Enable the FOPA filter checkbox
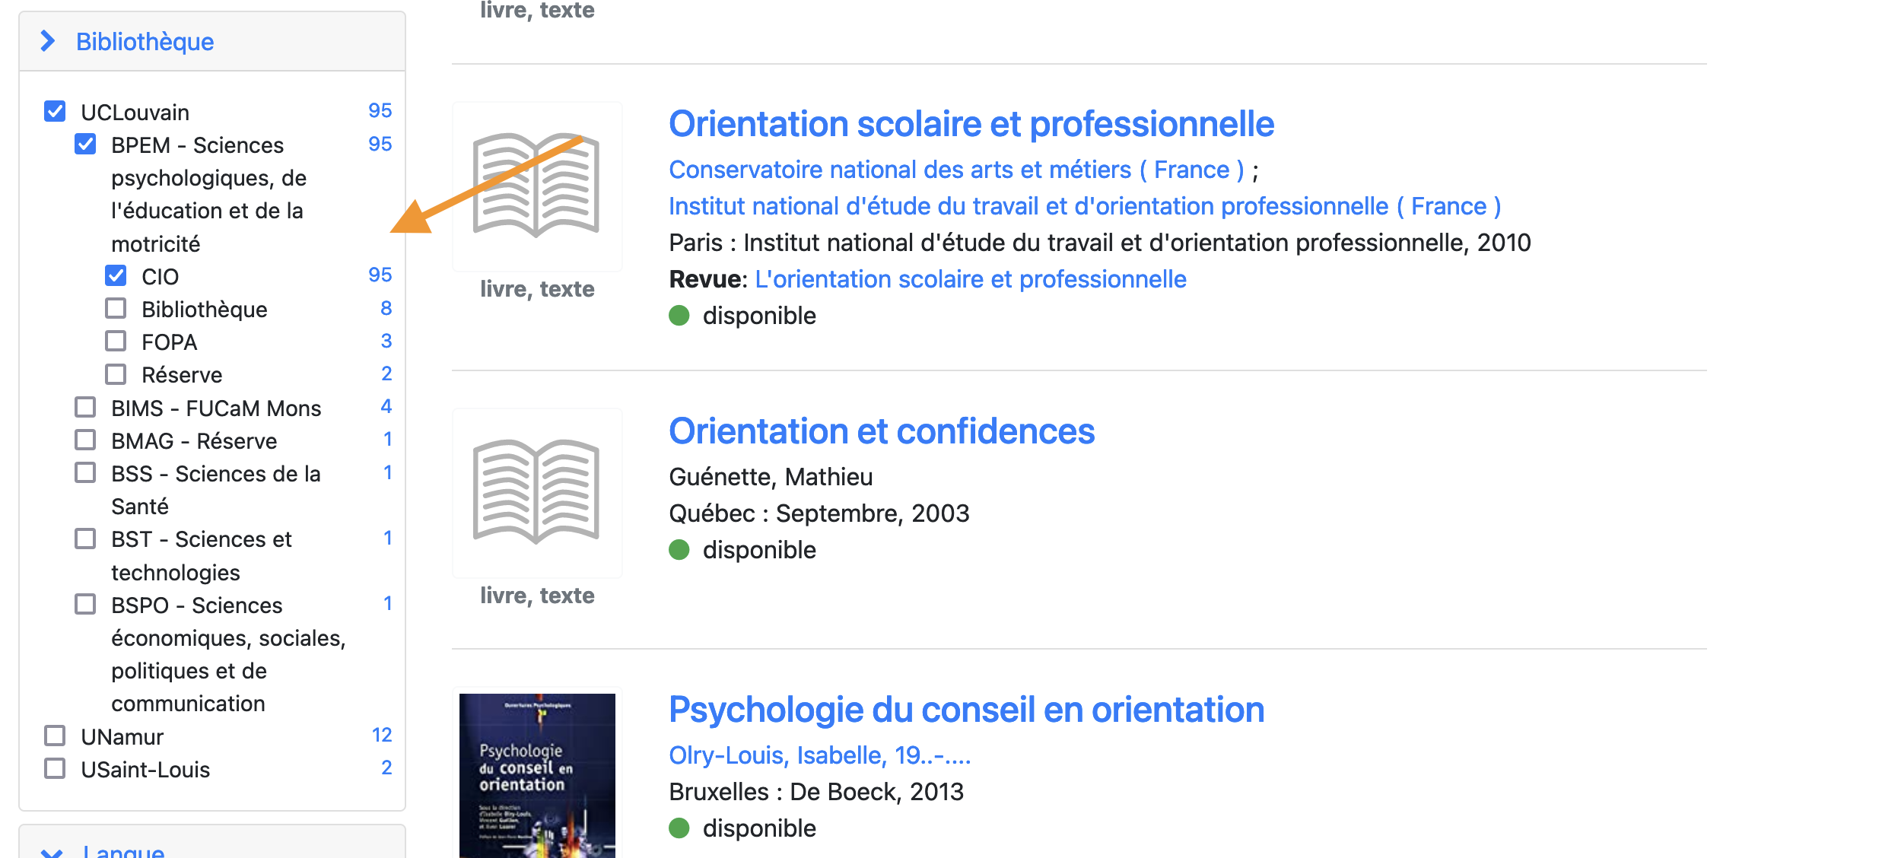This screenshot has height=858, width=1882. click(116, 341)
